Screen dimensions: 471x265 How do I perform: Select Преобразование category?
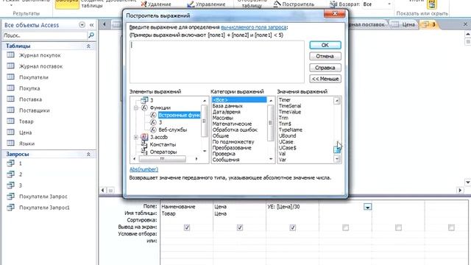pyautogui.click(x=232, y=148)
